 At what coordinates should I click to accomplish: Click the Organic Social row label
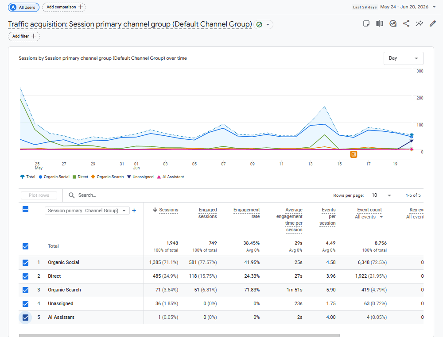[63, 262]
